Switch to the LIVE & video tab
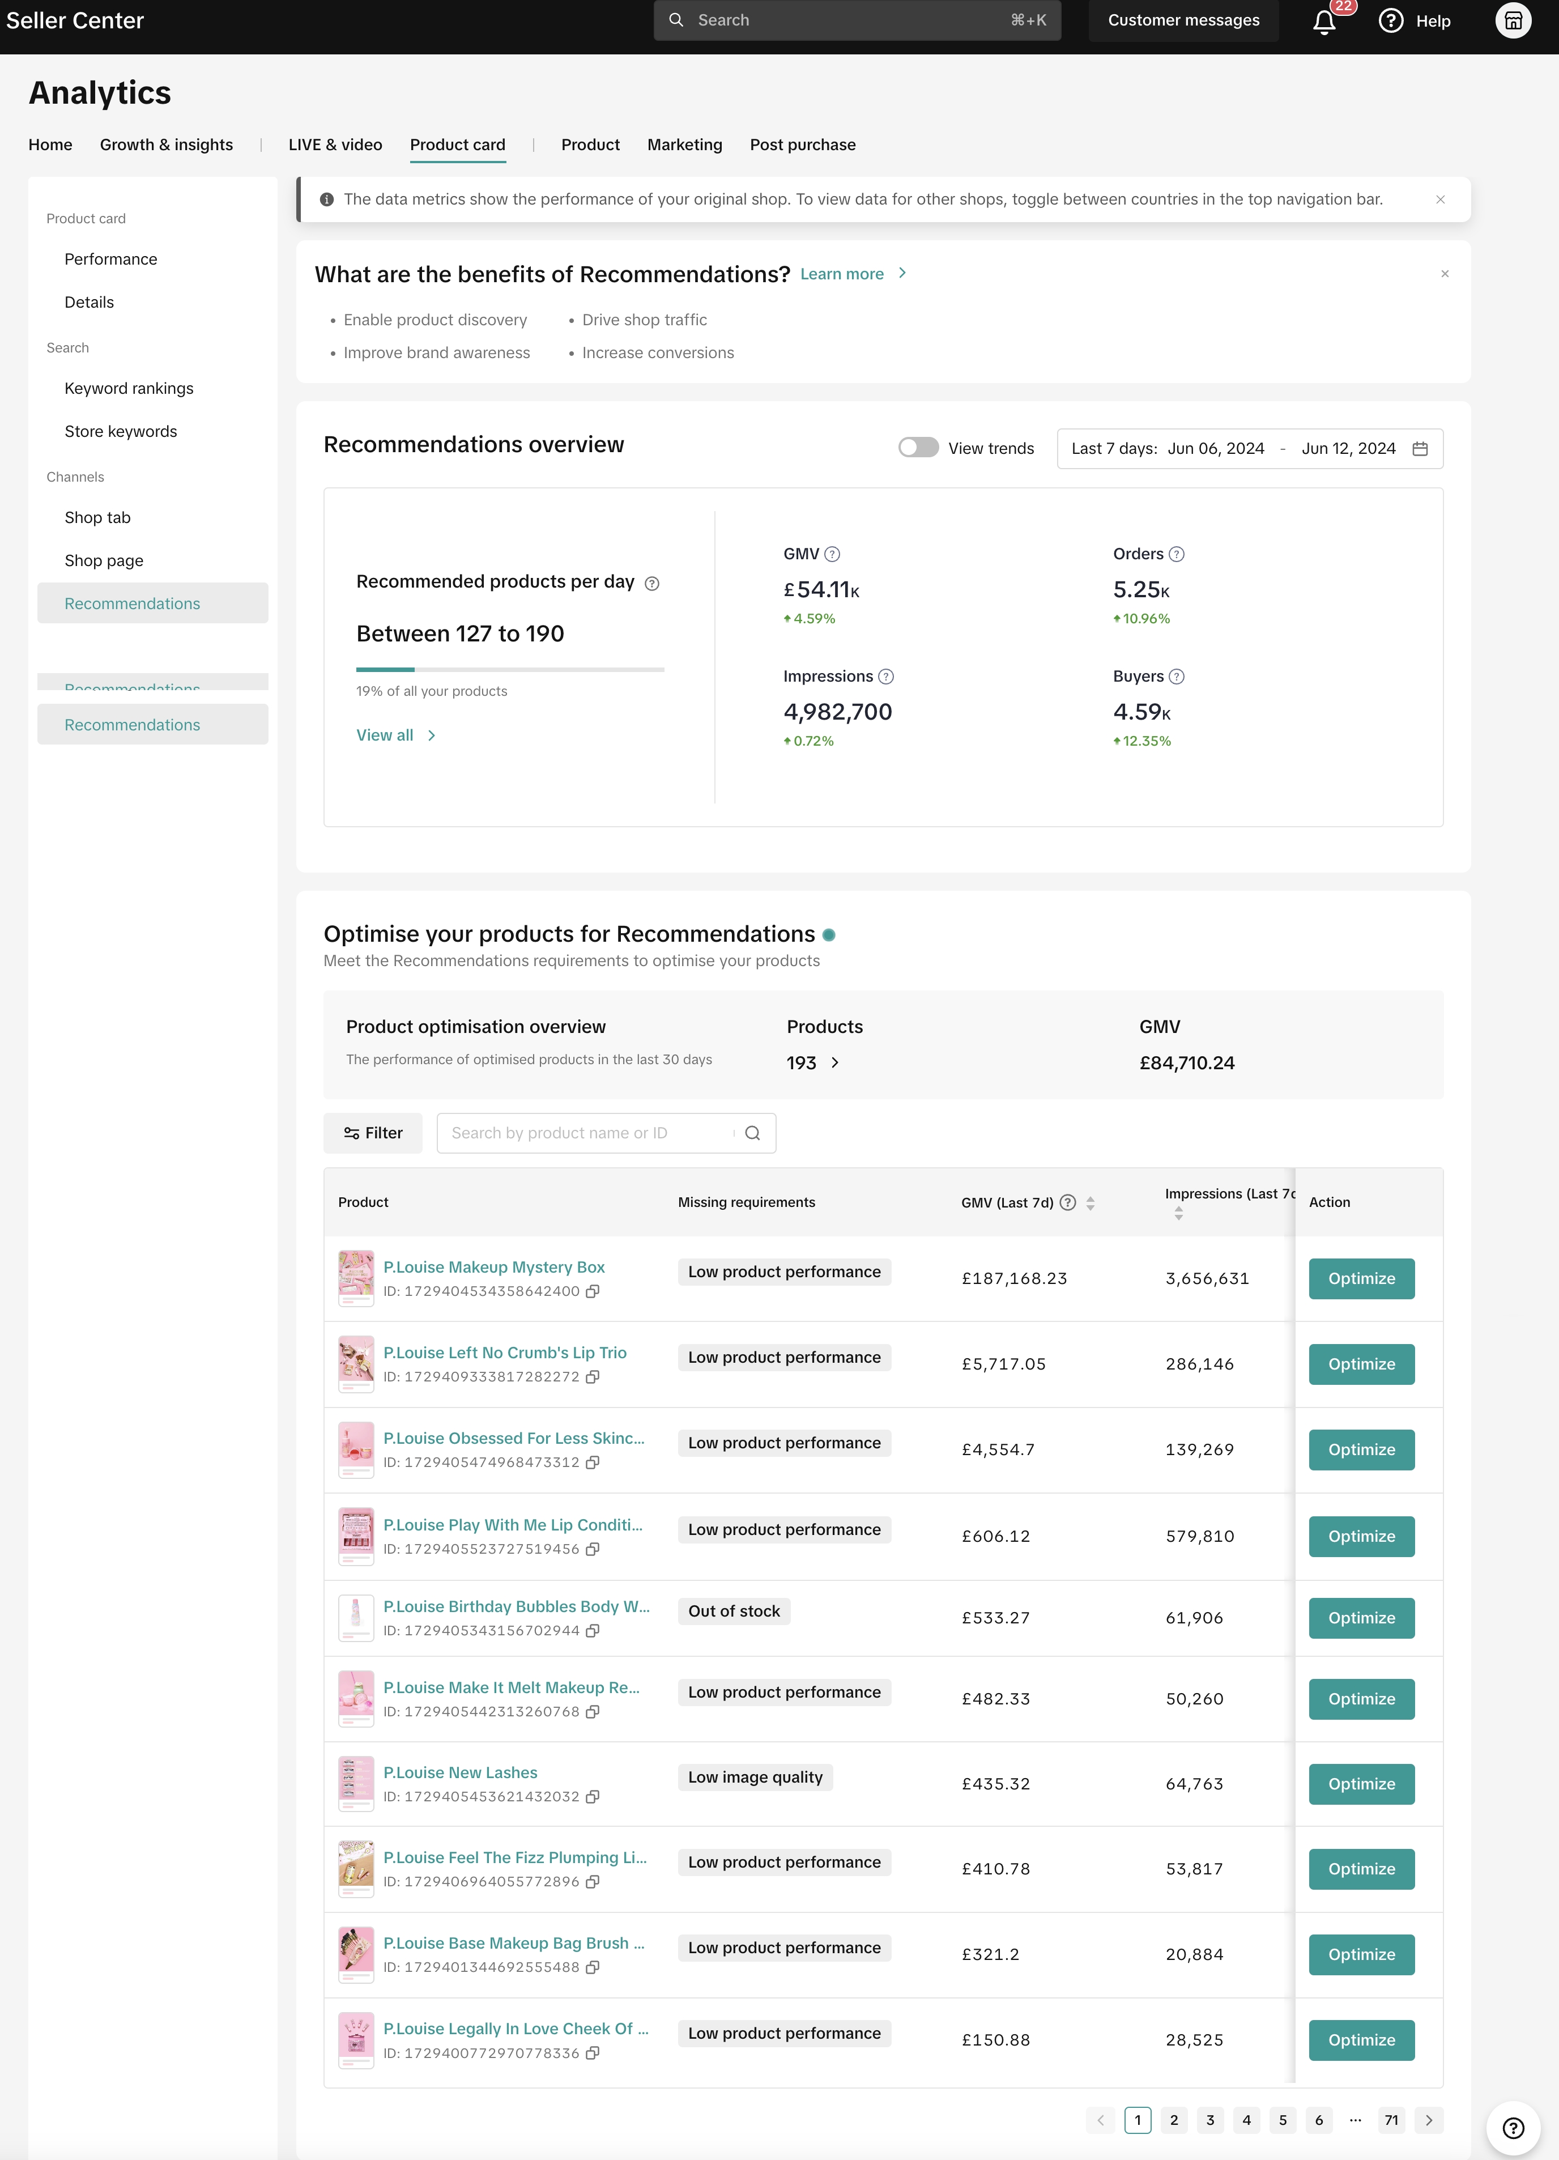 tap(335, 144)
